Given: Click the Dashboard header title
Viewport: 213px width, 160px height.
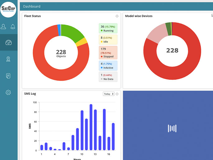Looking at the screenshot, I should tap(32, 6).
